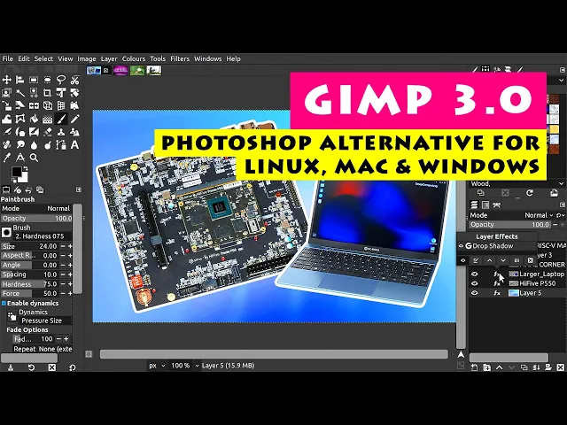This screenshot has width=567, height=425.
Task: Lower the selected layer effect
Action: pos(503,260)
